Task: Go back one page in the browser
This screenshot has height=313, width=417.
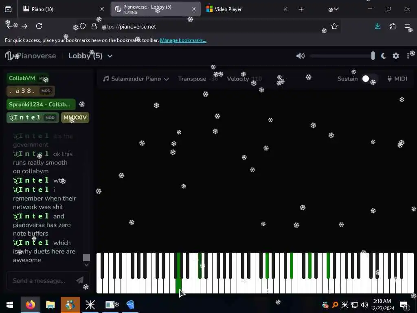Action: [x=10, y=26]
